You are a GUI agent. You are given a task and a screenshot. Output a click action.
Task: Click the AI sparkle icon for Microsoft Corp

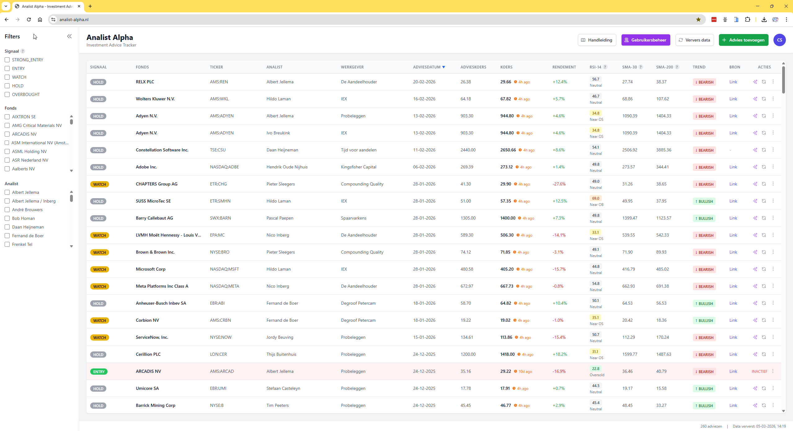click(x=755, y=269)
